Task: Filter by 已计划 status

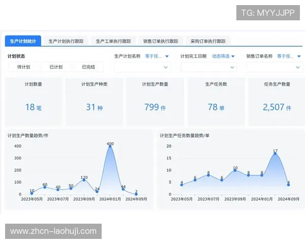Action: [x=56, y=67]
